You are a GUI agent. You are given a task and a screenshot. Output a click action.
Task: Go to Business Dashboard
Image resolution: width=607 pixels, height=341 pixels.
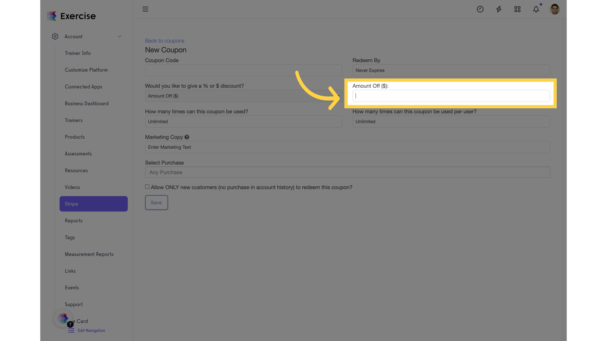point(87,104)
